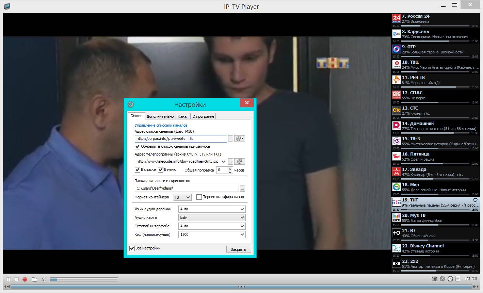Viewport: 483px width, 293px height.
Task: Take a screenshot with the camera icon
Action: coord(435,279)
